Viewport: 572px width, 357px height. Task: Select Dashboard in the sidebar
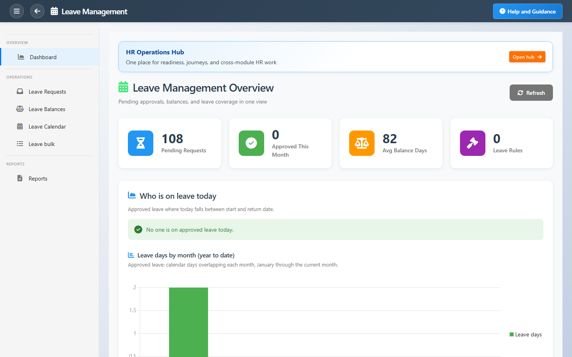(x=50, y=57)
